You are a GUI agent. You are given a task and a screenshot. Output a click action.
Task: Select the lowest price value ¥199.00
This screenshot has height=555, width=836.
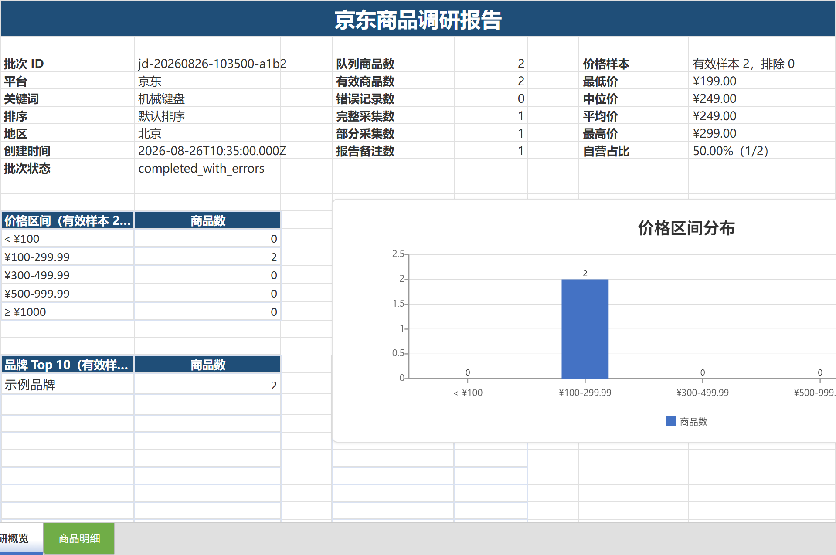point(762,81)
